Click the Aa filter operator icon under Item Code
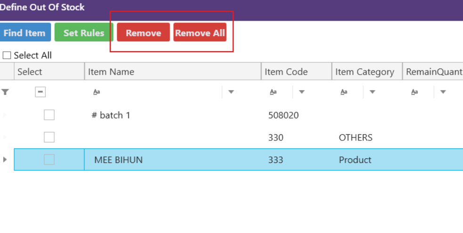463x233 pixels. click(x=273, y=92)
